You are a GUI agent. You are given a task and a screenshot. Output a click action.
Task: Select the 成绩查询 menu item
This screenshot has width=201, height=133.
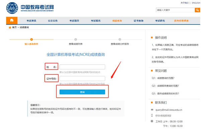pos(117,21)
